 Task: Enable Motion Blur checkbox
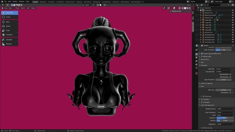tap(202, 56)
